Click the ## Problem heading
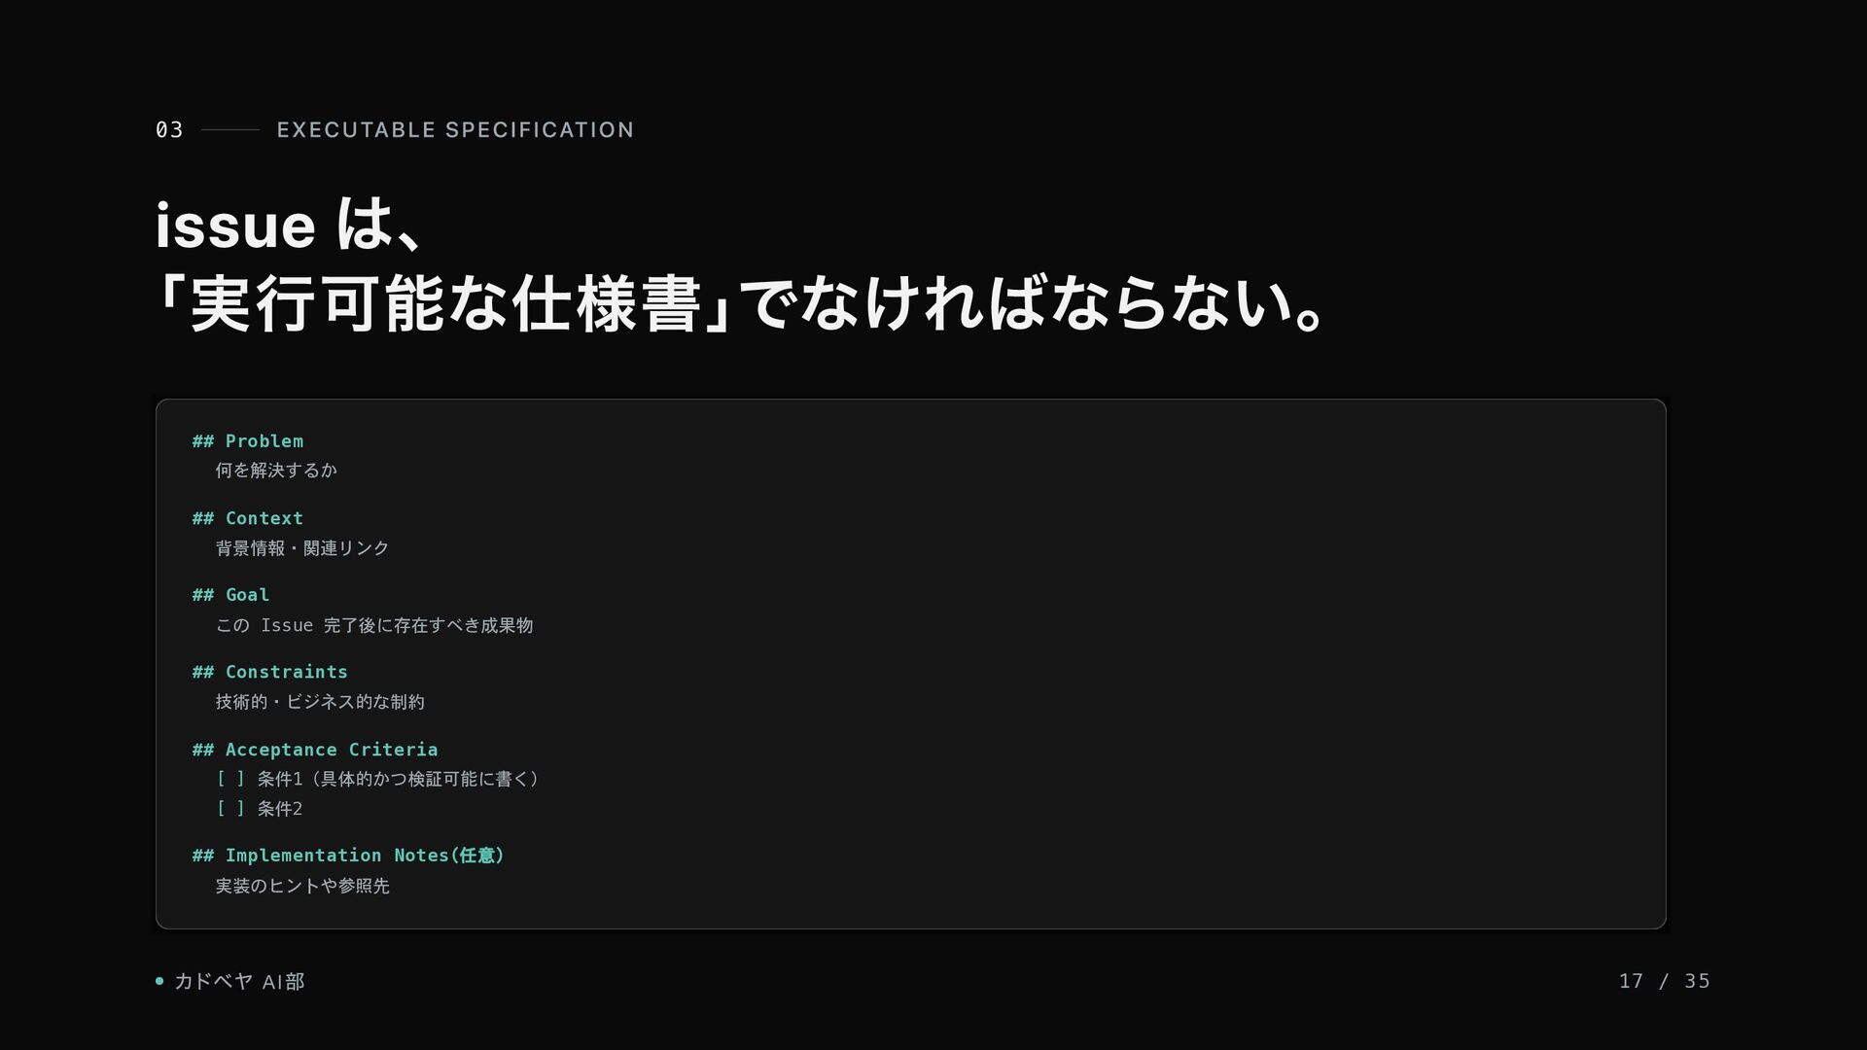This screenshot has height=1050, width=1867. (x=248, y=441)
